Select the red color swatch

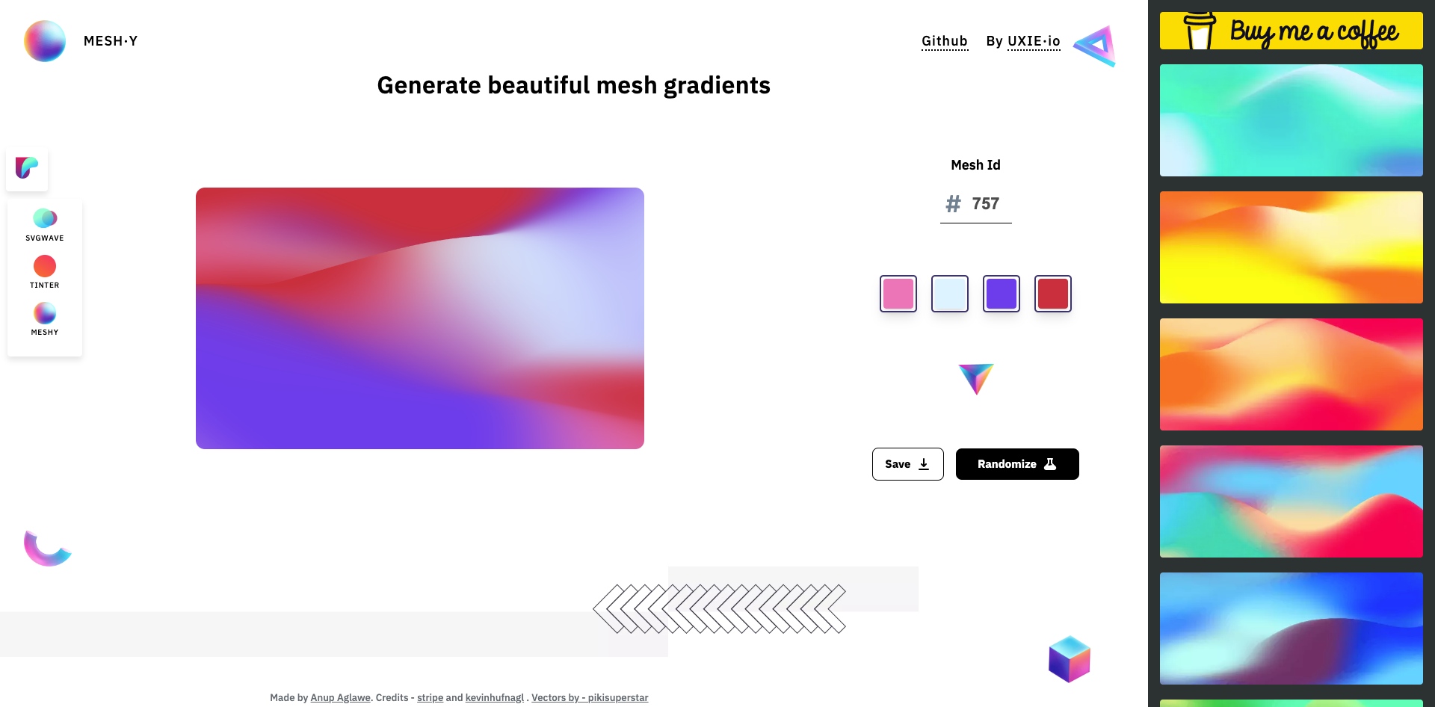click(1053, 294)
